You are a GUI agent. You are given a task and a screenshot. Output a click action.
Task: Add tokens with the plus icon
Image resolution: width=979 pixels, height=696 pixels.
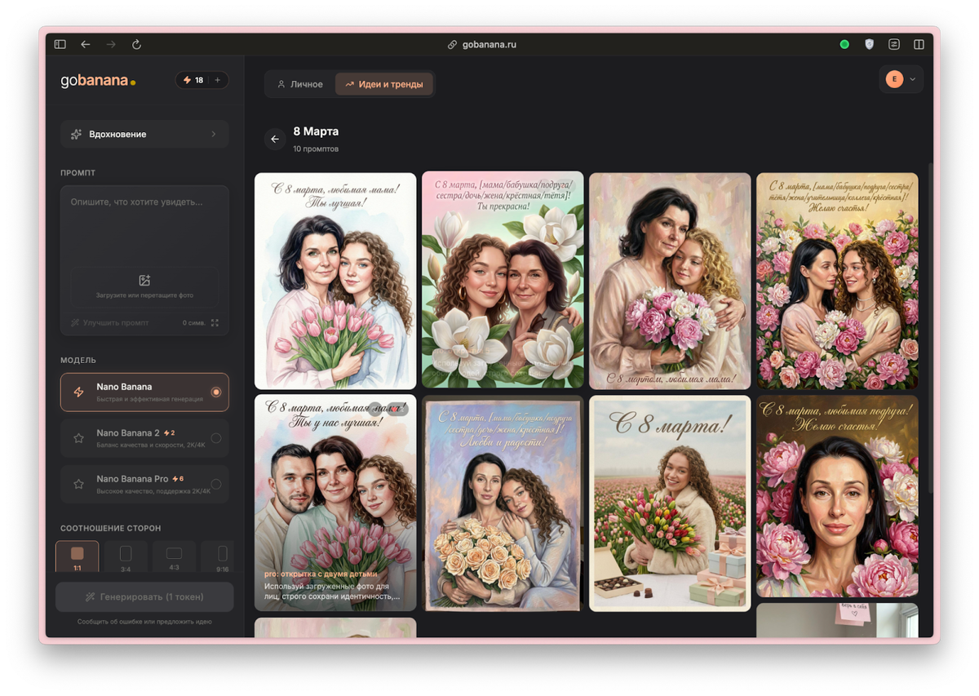(x=218, y=80)
